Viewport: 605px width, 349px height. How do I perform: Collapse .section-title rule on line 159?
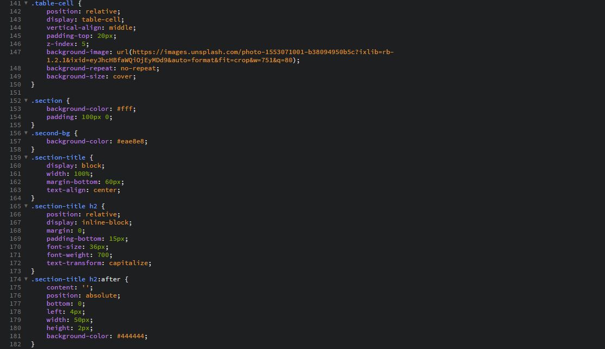26,157
